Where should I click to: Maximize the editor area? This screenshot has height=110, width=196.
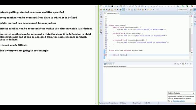[x=190, y=13]
